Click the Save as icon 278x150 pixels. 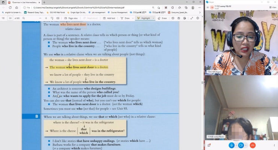click(x=184, y=18)
